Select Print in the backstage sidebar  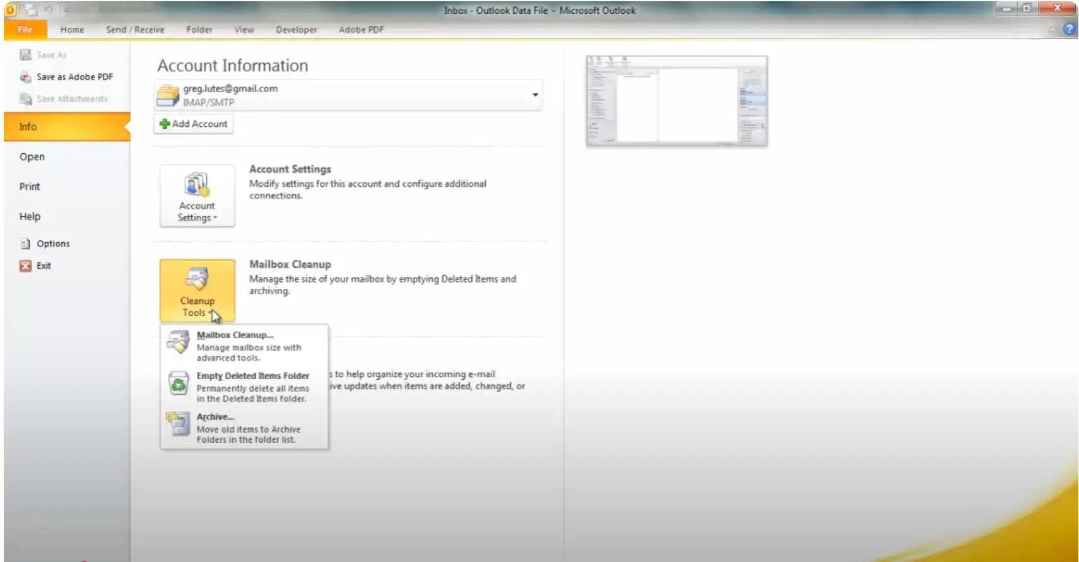coord(30,187)
